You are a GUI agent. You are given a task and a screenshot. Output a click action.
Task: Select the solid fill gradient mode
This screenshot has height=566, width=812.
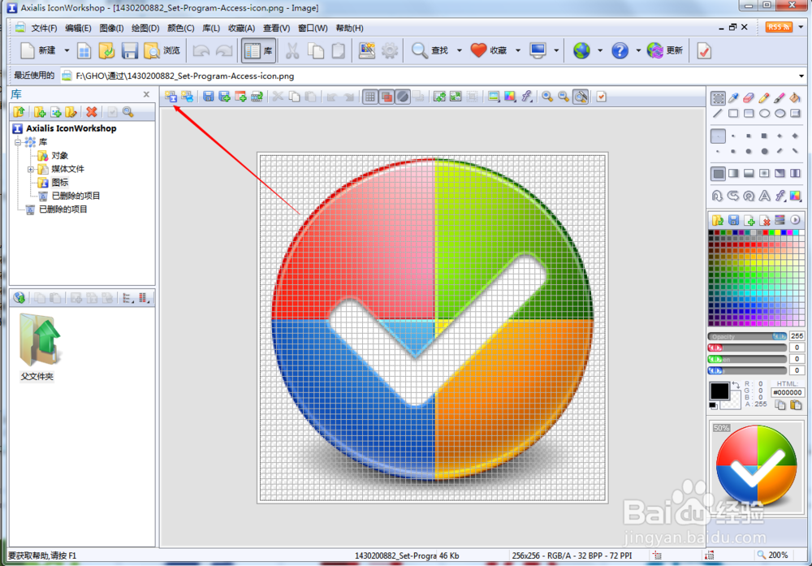coord(718,173)
